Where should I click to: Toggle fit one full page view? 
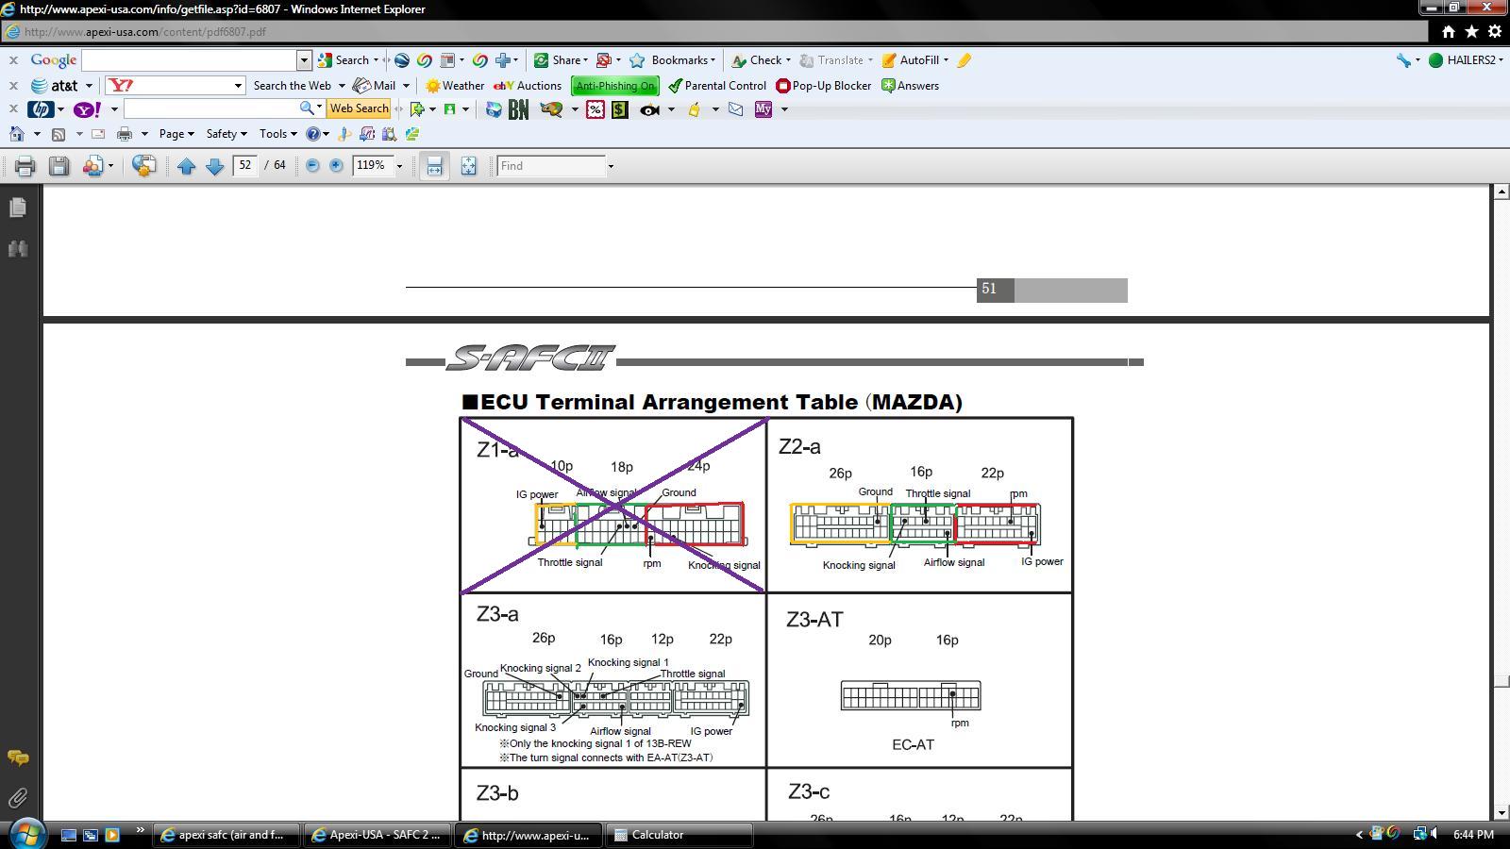(x=468, y=166)
